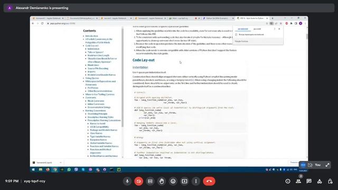Open the Chrome three-dot menu
This screenshot has width=338, height=190.
[x=305, y=23]
